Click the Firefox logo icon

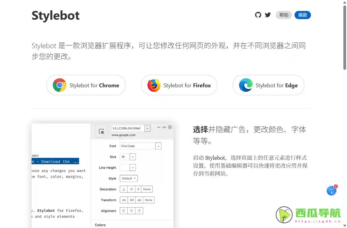154,85
